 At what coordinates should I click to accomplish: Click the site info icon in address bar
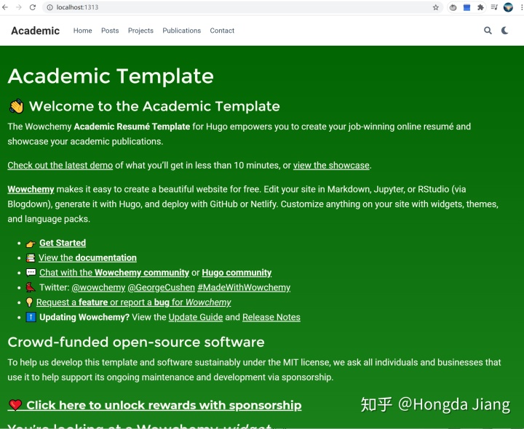pyautogui.click(x=49, y=7)
